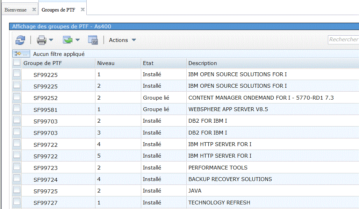
Task: Tick the SF99727 row checkbox
Action: 17,202
